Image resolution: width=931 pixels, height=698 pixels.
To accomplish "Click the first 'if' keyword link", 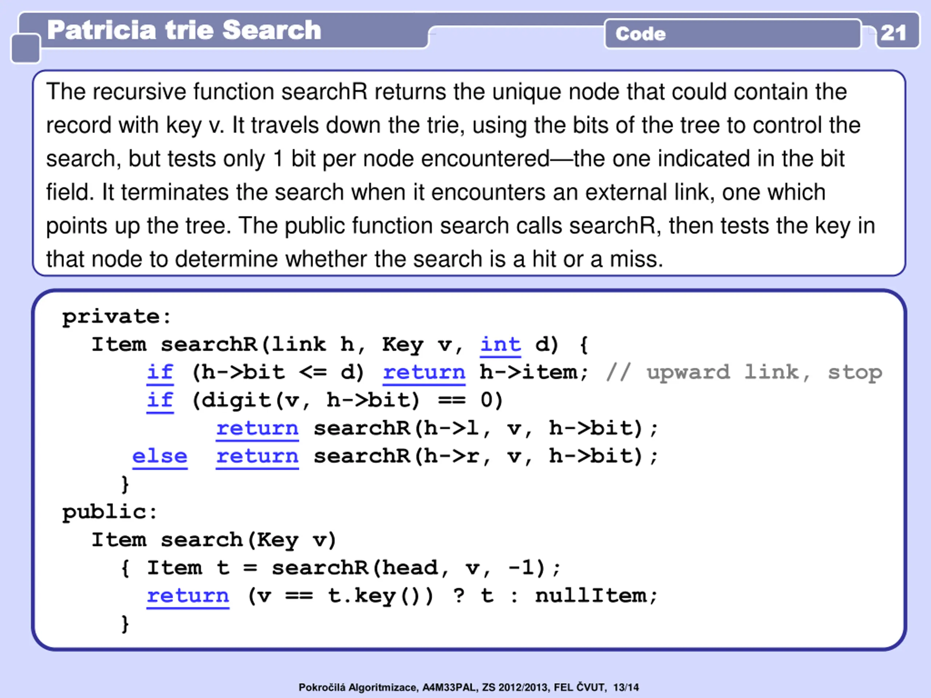I will (160, 372).
